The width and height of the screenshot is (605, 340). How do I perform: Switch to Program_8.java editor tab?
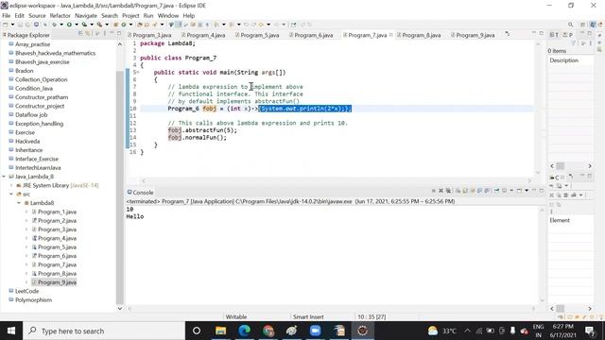click(x=422, y=35)
